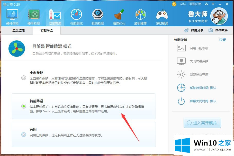Click the skin/download icon in title bar
This screenshot has width=234, height=156.
pos(206,4)
